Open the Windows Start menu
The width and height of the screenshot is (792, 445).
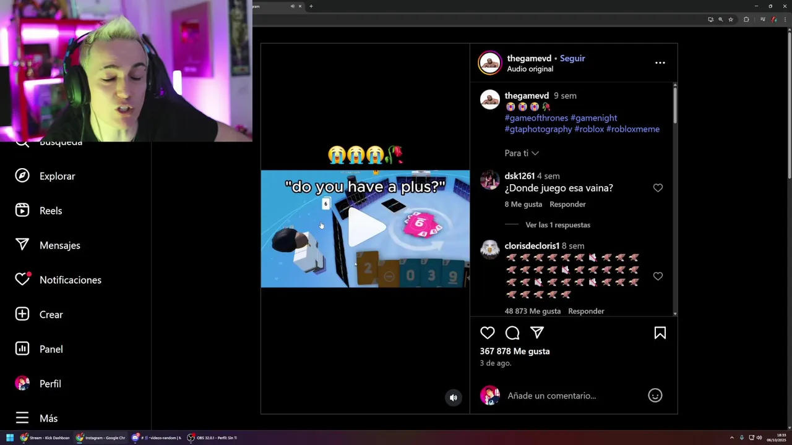point(10,438)
